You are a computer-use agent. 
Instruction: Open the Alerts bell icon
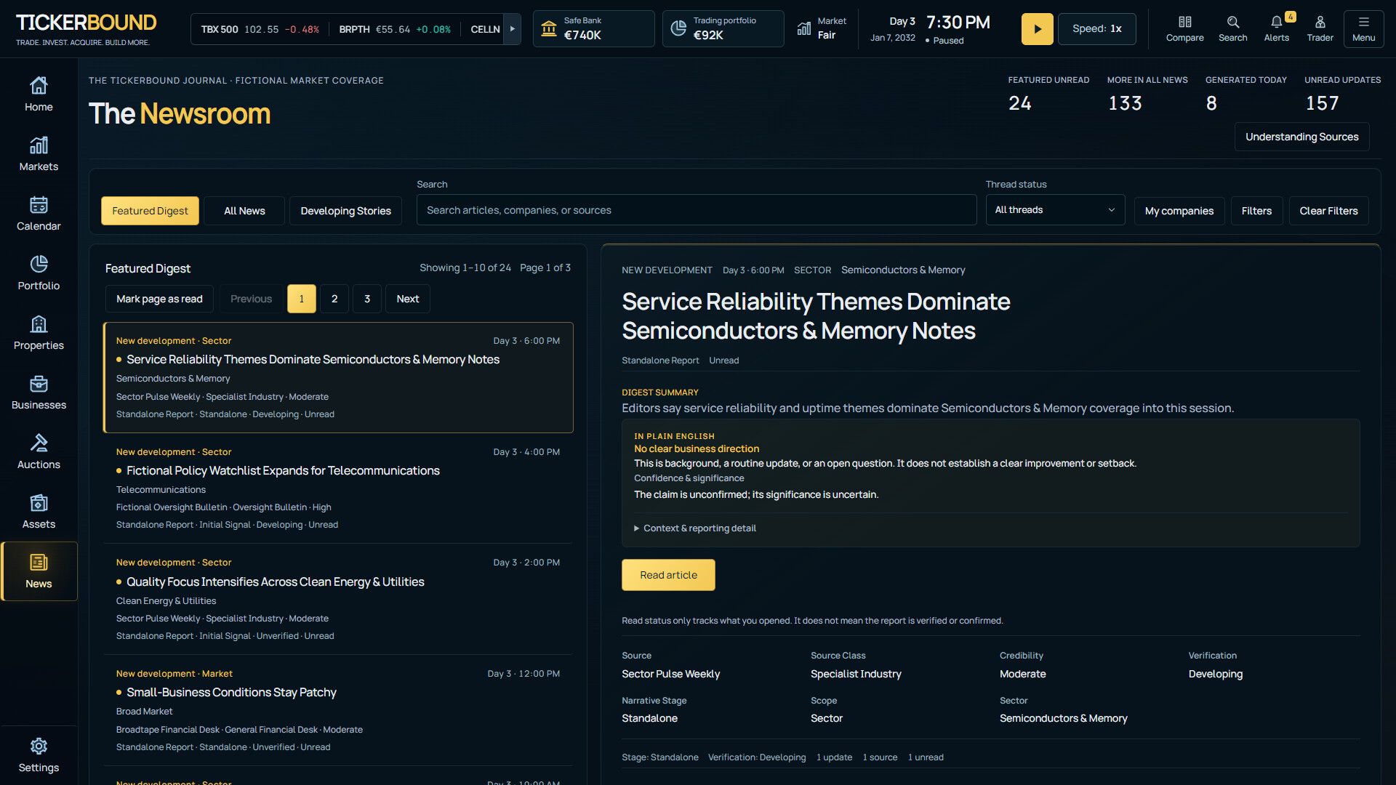coord(1276,29)
